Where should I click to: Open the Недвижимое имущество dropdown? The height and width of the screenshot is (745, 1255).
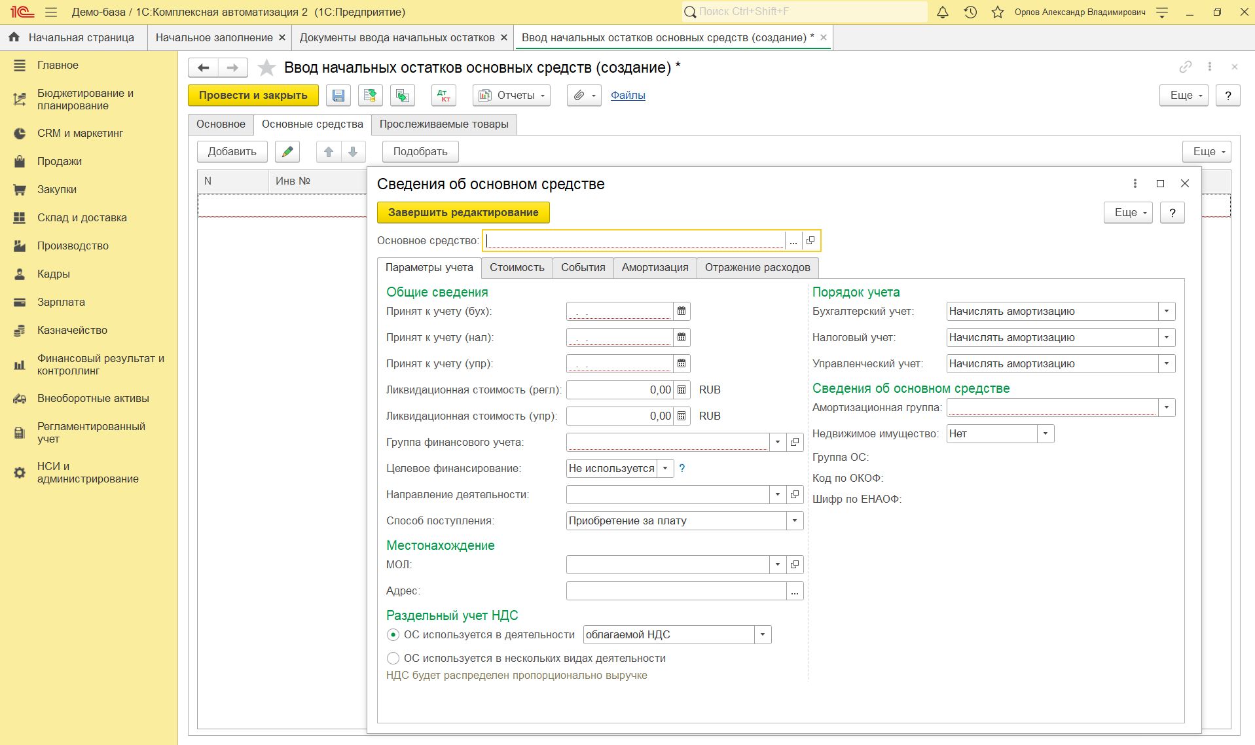(x=1045, y=434)
